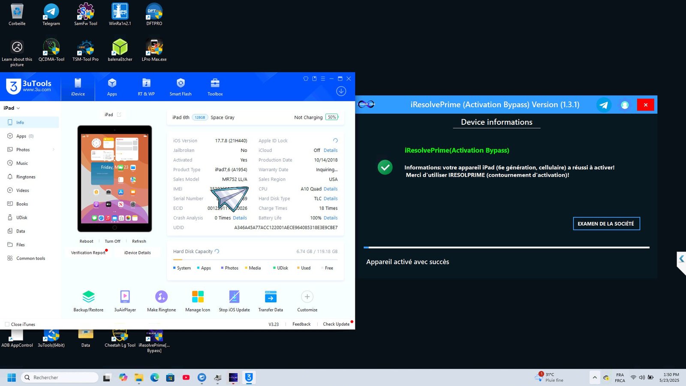Viewport: 686px width, 386px height.
Task: Switch to Smart Flash tab
Action: (x=181, y=87)
